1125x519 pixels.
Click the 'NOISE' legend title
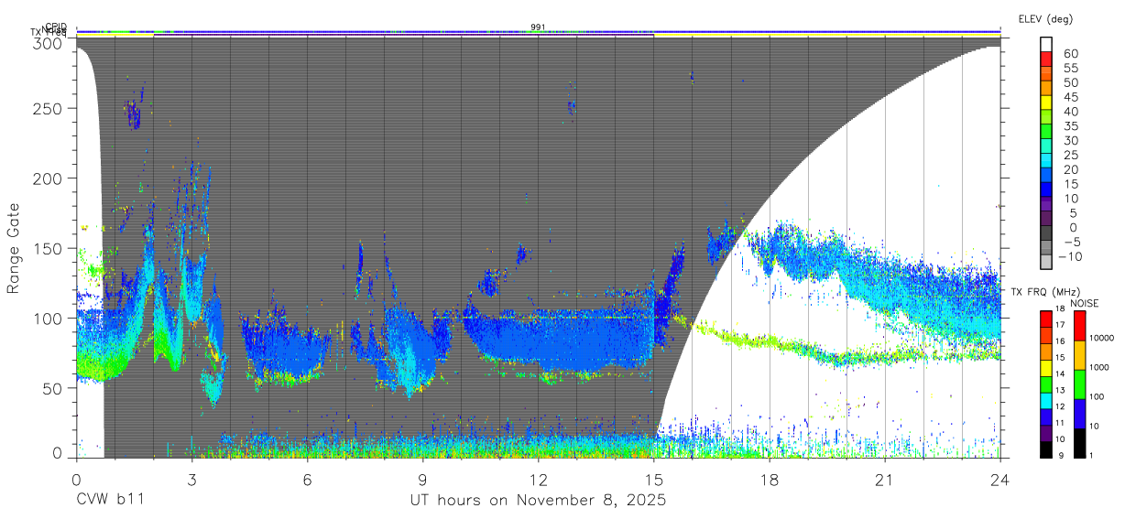tap(1084, 303)
